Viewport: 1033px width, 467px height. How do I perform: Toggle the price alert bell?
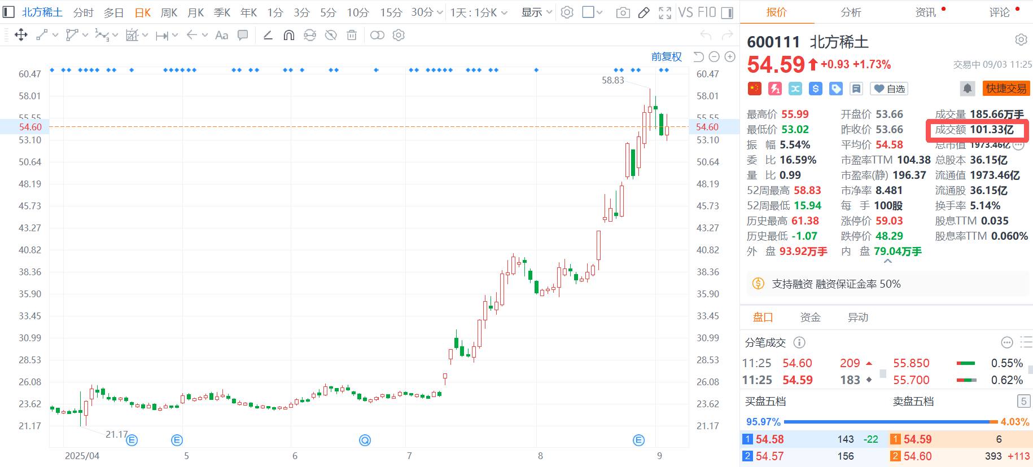point(968,89)
